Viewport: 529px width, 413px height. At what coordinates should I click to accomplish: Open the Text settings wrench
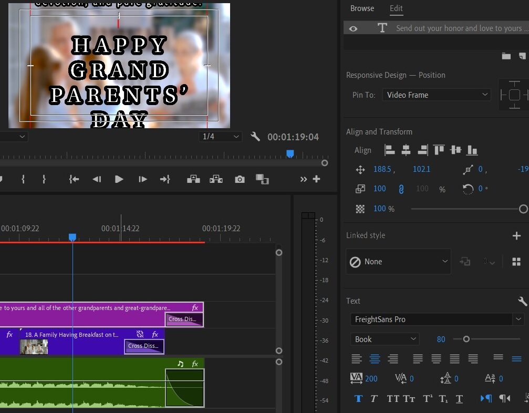click(522, 301)
